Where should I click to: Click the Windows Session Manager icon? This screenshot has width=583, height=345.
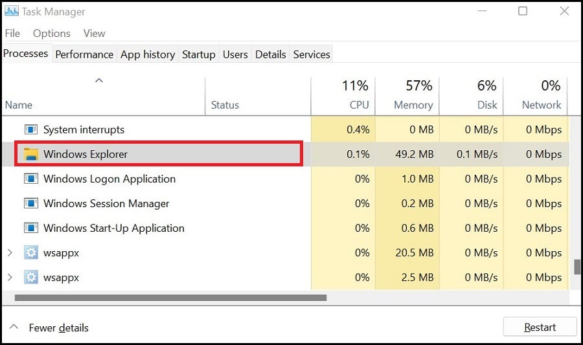pyautogui.click(x=31, y=203)
